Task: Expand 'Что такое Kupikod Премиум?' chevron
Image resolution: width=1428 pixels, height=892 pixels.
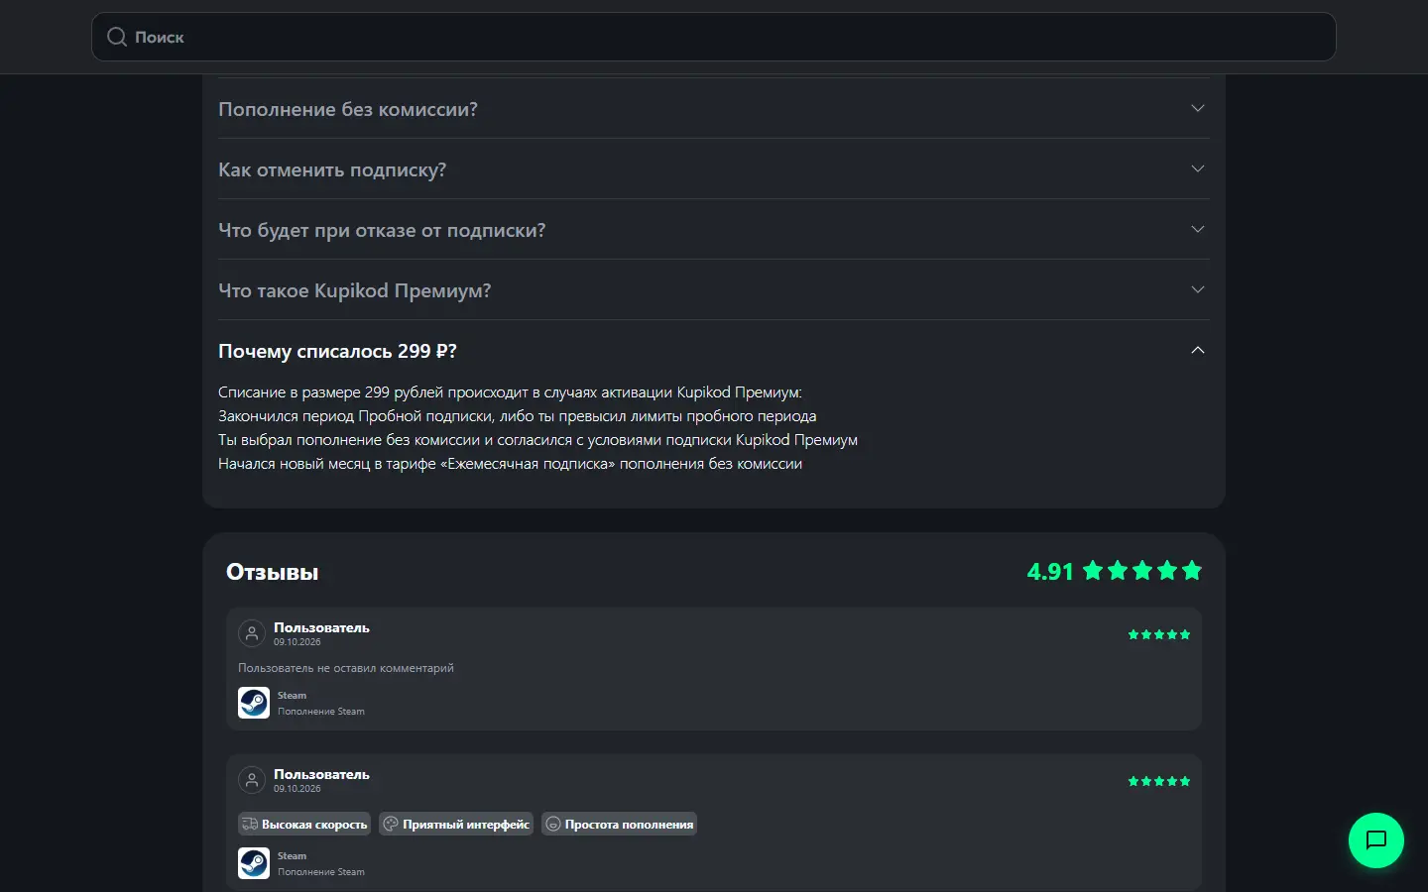Action: click(x=1198, y=289)
